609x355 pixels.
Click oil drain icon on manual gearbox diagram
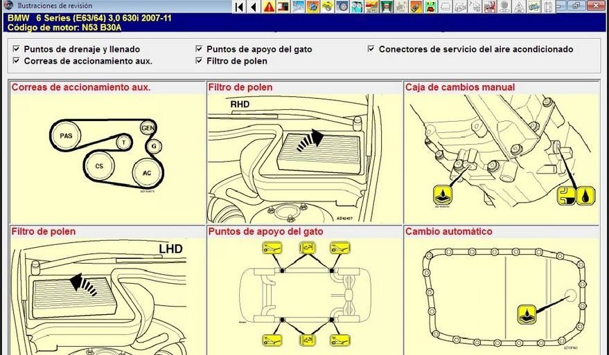click(x=443, y=194)
